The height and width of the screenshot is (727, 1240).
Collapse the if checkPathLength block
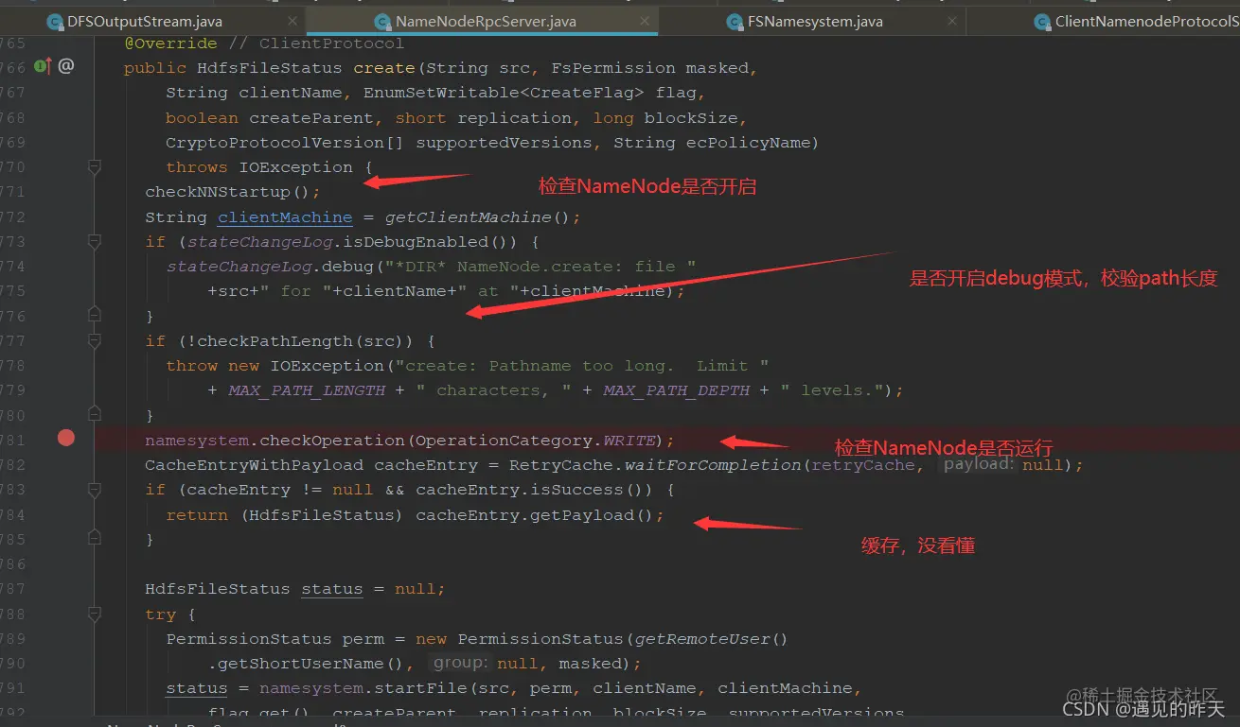pos(95,340)
